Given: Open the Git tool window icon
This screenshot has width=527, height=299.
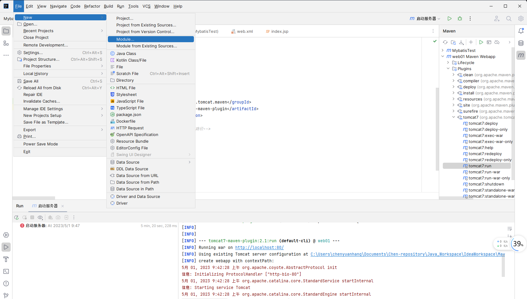Looking at the screenshot, I should pyautogui.click(x=6, y=295).
